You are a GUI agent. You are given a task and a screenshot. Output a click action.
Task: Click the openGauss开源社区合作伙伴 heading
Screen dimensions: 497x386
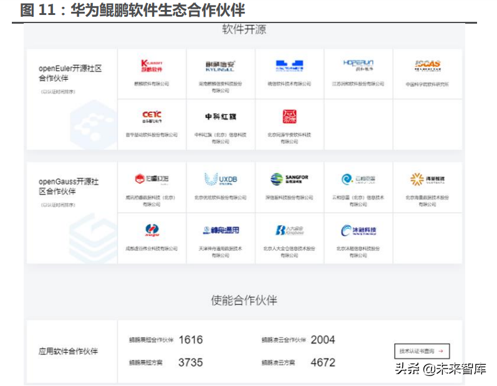point(69,186)
